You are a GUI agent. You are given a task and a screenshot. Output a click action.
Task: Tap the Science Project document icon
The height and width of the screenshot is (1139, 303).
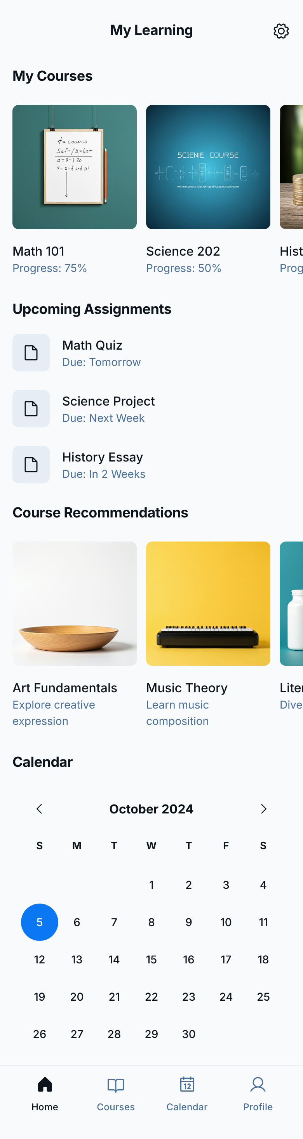pos(31,409)
